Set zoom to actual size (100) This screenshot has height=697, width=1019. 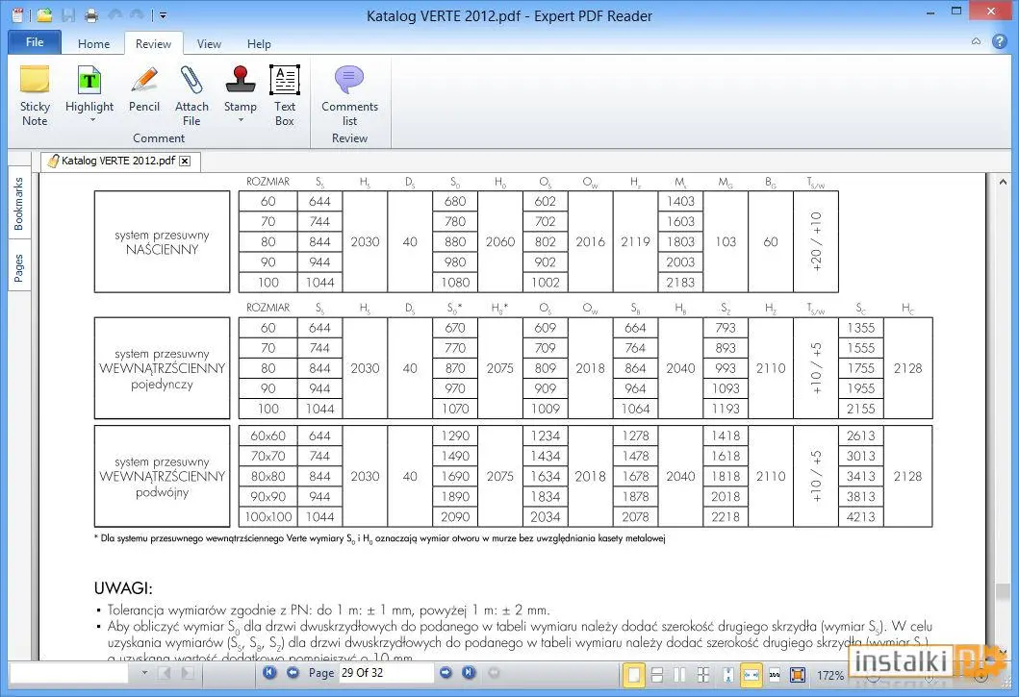775,675
